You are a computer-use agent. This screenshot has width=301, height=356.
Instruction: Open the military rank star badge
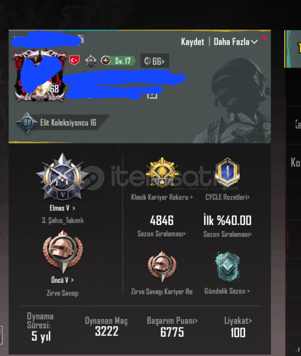click(91, 61)
